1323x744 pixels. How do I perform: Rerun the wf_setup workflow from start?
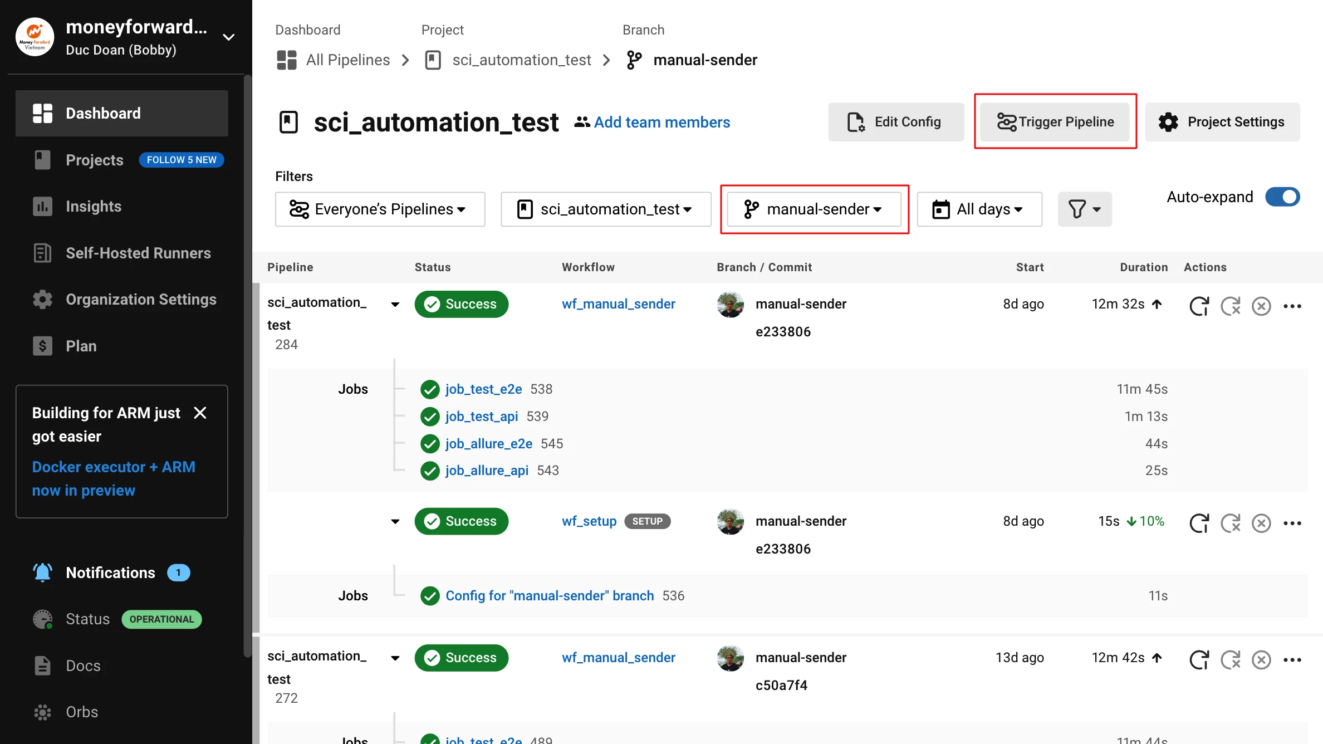point(1199,523)
